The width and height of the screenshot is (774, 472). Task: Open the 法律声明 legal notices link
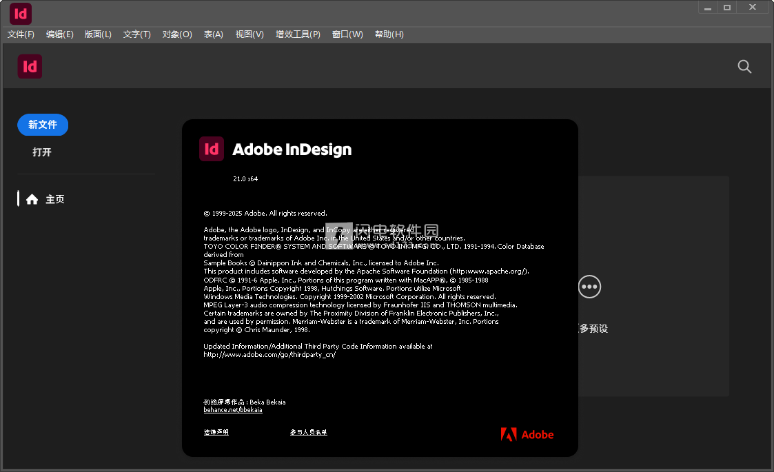click(216, 432)
